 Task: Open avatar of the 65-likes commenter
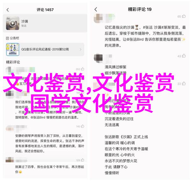point(98,18)
